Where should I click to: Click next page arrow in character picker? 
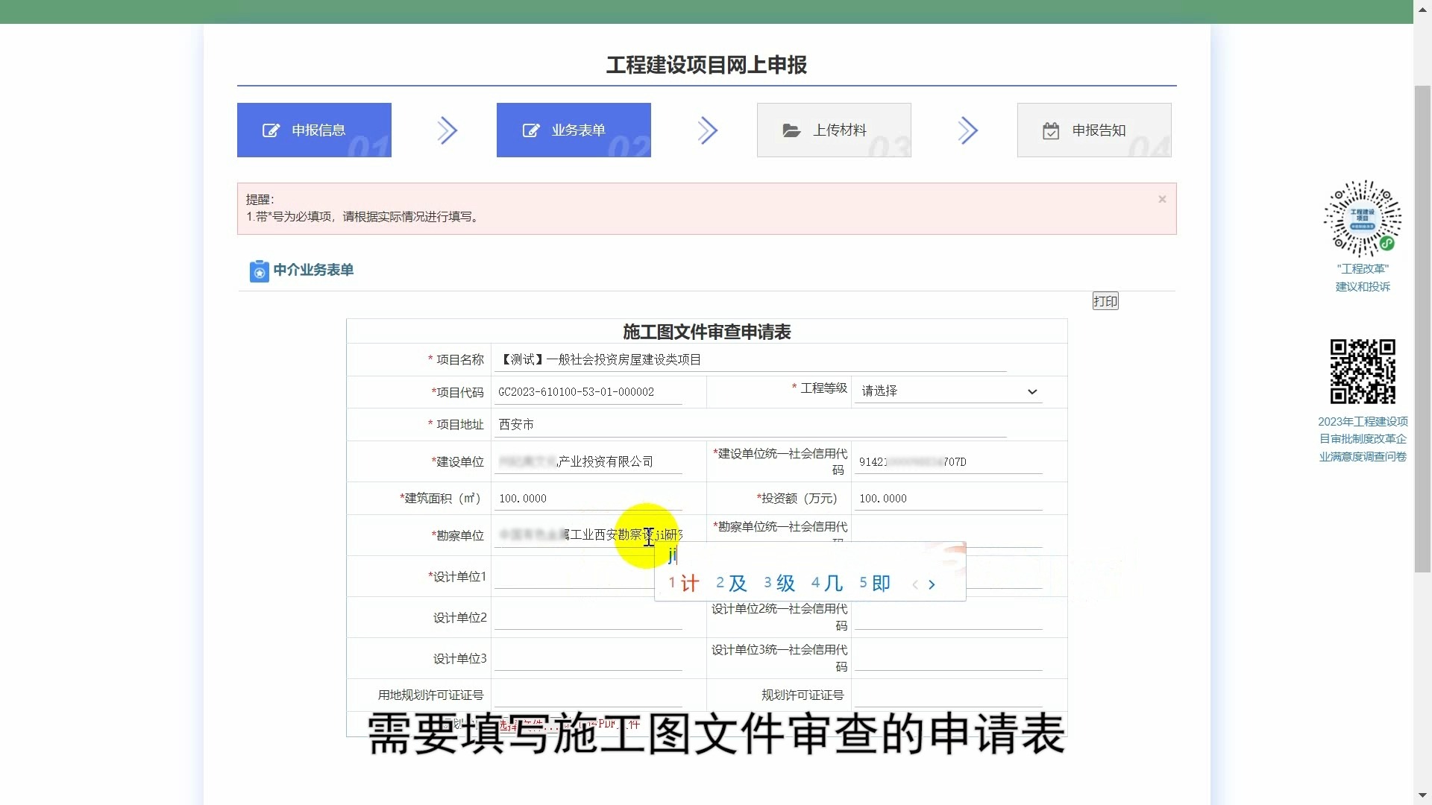tap(932, 583)
